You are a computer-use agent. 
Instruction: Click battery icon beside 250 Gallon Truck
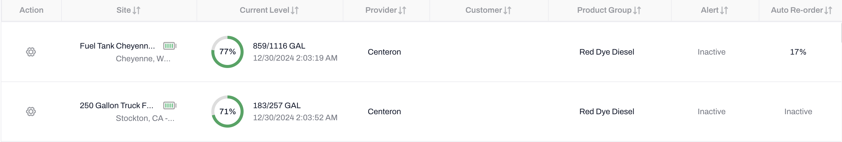coord(170,105)
